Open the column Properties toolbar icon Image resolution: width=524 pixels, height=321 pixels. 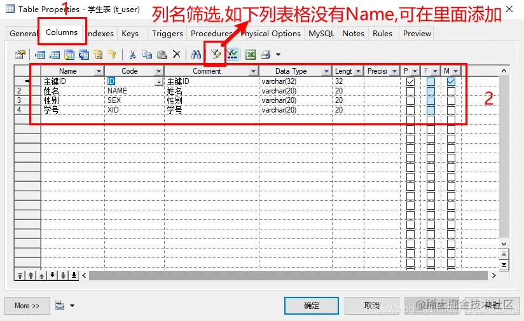[20, 55]
